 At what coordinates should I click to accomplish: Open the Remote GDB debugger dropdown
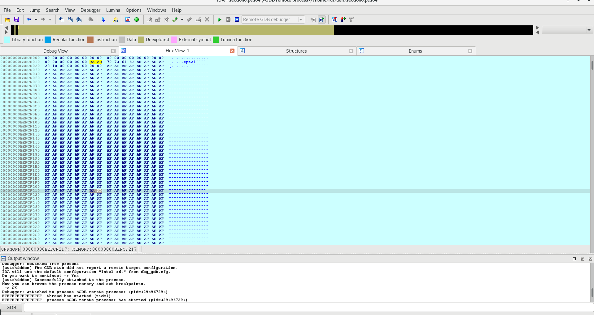point(300,19)
